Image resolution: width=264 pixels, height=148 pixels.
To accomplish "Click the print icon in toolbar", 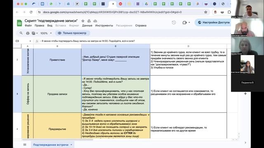I will coord(28,33).
